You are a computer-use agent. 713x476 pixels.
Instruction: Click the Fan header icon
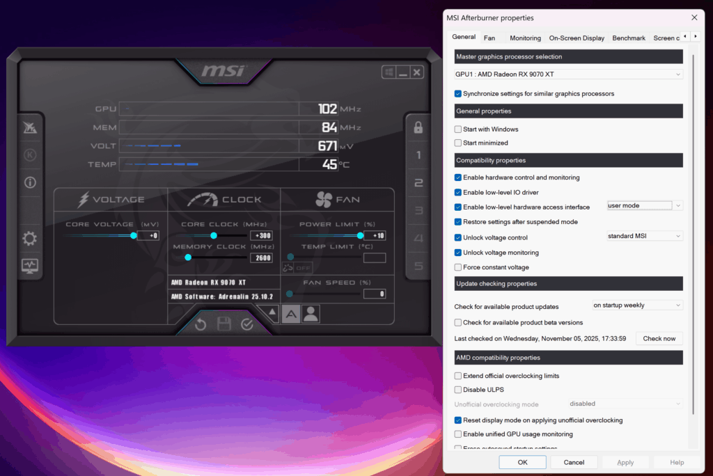(324, 200)
